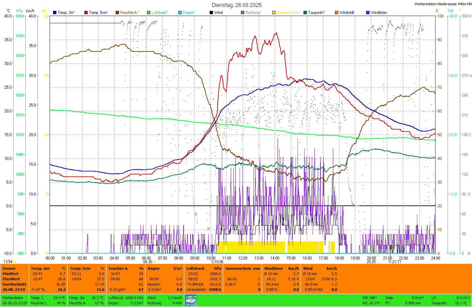Select the dark green Taupunkt legend square
Screen dimensions: 472x307
click(305, 13)
